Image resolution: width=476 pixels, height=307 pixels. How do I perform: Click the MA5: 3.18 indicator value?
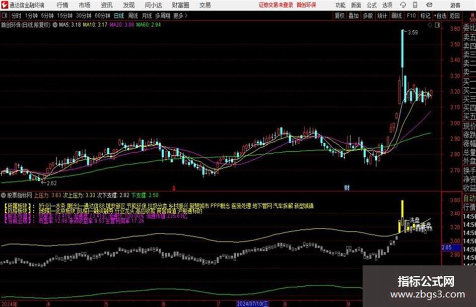click(x=70, y=25)
